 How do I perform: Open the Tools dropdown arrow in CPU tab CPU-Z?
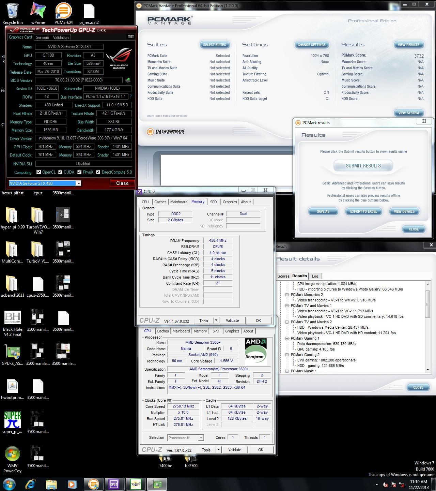pos(218,450)
